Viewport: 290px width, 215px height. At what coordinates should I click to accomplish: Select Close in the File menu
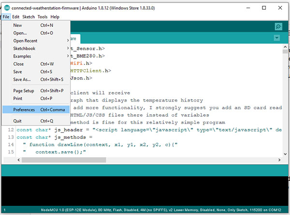18,64
